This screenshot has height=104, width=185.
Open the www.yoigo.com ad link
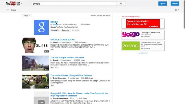[x=145, y=36]
